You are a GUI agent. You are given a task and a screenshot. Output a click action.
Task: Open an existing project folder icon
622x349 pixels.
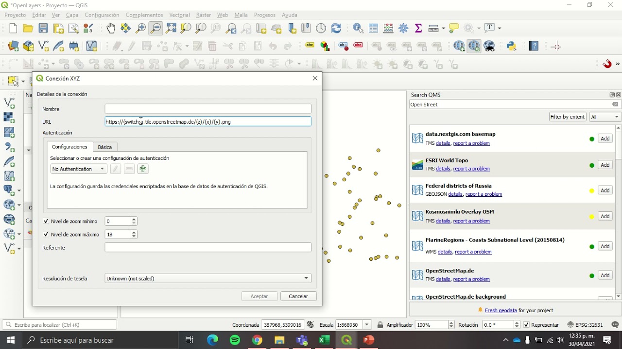click(x=28, y=29)
